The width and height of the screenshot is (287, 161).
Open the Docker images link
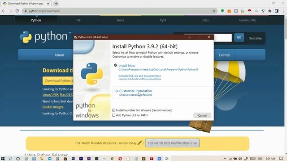click(x=53, y=106)
